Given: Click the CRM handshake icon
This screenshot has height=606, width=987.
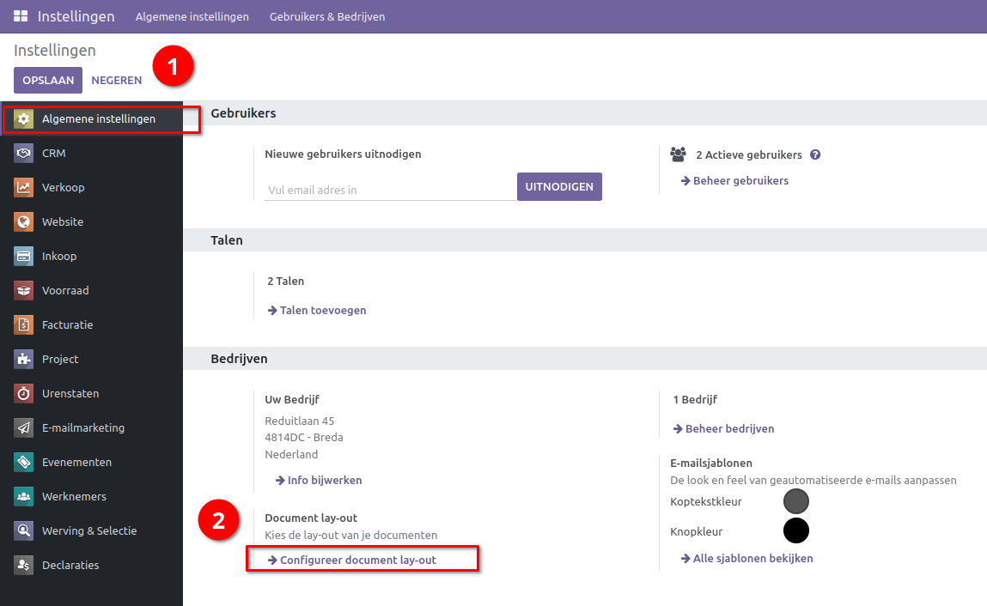Looking at the screenshot, I should tap(23, 154).
